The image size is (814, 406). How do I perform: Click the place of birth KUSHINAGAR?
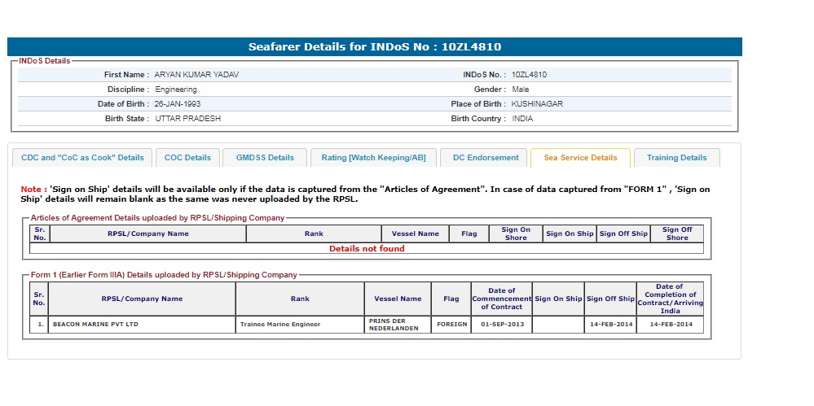537,104
